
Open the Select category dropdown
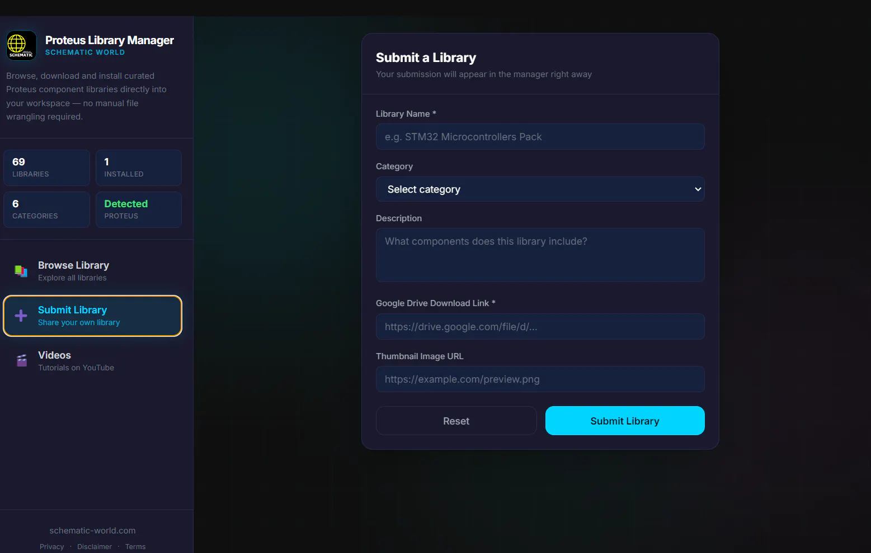tap(540, 189)
